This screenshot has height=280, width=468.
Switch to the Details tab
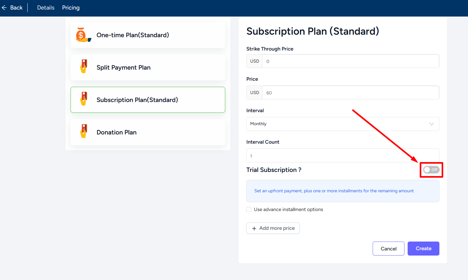tap(46, 8)
